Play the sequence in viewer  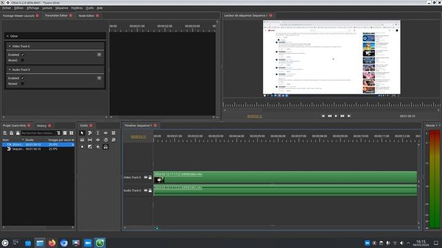(x=336, y=116)
